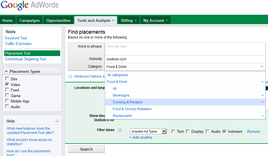Screen dimensions: 268x156
Task: Open the Keyword Tool link
Action: click(16, 38)
